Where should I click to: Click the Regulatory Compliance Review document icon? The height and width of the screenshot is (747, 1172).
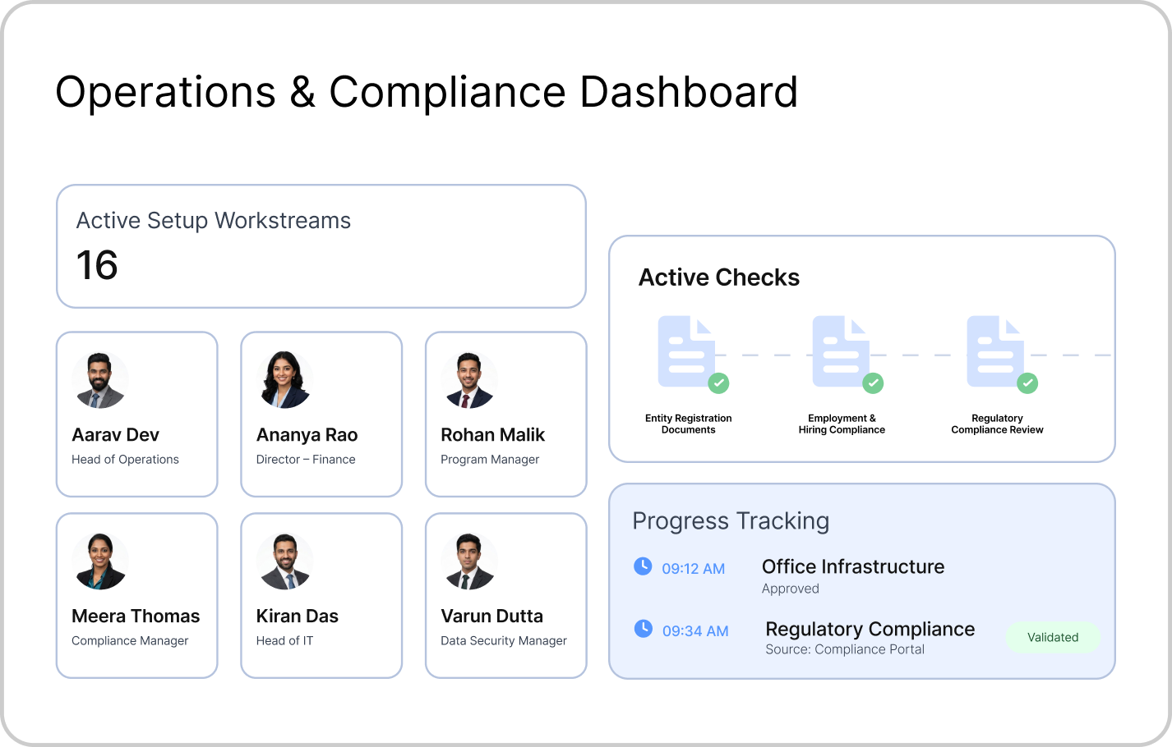(995, 351)
